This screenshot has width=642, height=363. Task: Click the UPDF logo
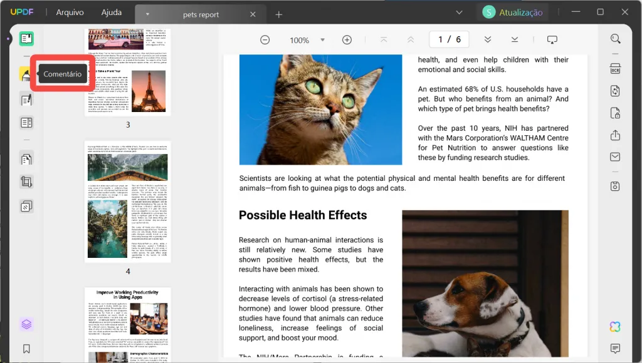pos(22,12)
